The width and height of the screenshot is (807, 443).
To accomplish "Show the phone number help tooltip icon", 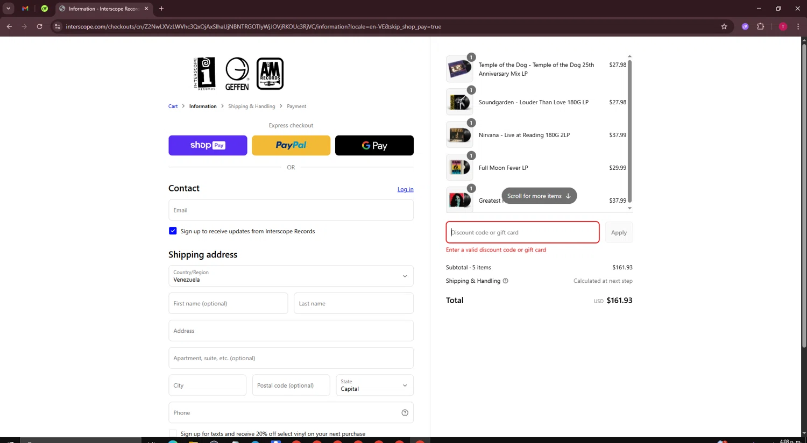I will coord(405,413).
